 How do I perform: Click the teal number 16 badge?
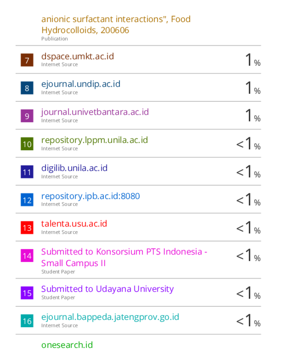pyautogui.click(x=27, y=321)
